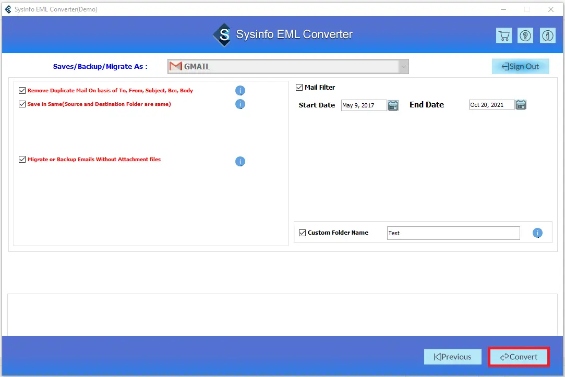Uncheck Remove Duplicate Mail checkbox
The height and width of the screenshot is (377, 565).
22,90
